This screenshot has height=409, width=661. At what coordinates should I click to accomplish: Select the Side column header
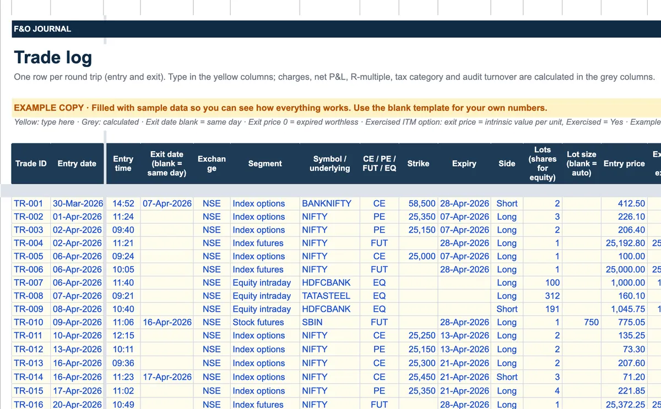pyautogui.click(x=507, y=163)
